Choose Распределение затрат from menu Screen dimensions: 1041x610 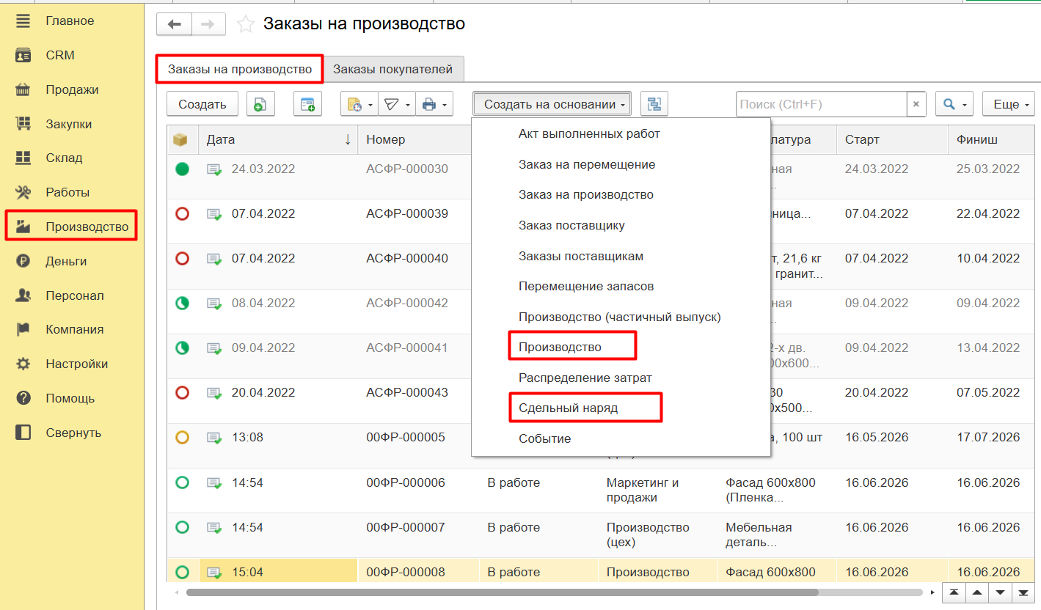pyautogui.click(x=585, y=378)
